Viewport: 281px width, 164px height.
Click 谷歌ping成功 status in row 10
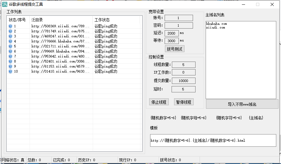106,71
